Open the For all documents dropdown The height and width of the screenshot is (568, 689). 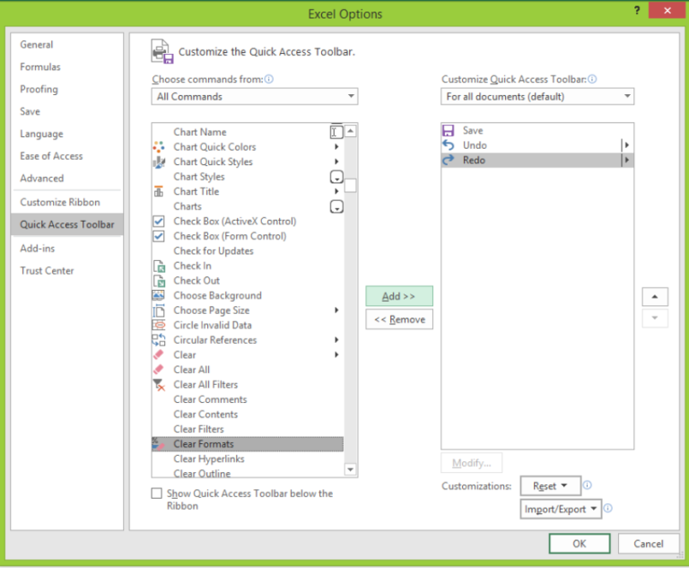pyautogui.click(x=537, y=97)
